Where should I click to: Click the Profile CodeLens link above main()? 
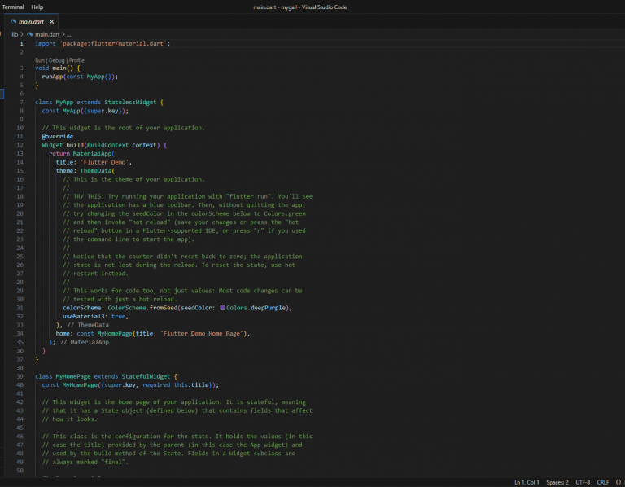click(x=76, y=60)
